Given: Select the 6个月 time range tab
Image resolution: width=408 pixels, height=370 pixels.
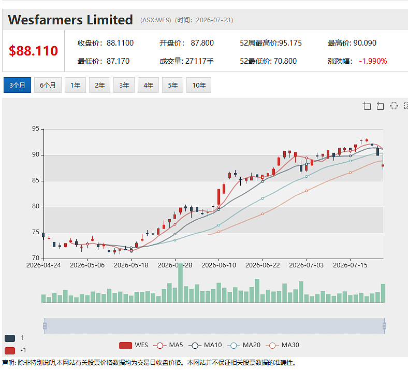Looking at the screenshot, I should pyautogui.click(x=48, y=85).
